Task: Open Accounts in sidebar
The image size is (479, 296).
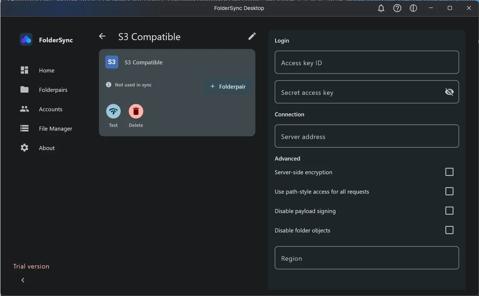Action: point(51,109)
